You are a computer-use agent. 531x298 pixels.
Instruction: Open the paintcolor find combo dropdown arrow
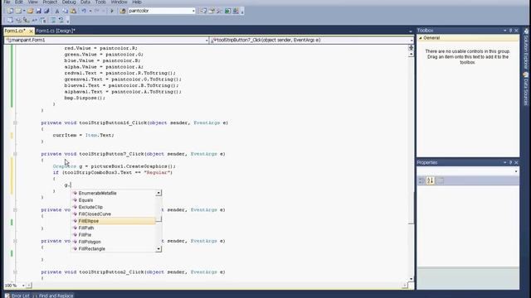click(x=193, y=11)
